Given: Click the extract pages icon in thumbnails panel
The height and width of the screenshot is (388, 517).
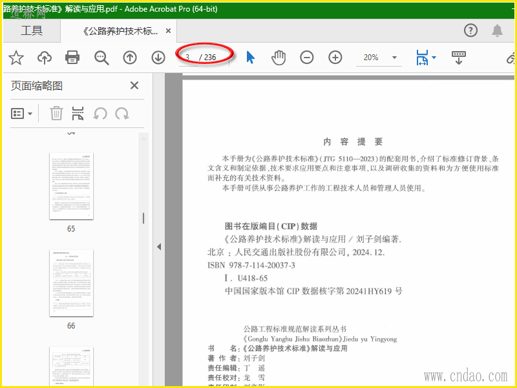Looking at the screenshot, I should pos(78,114).
